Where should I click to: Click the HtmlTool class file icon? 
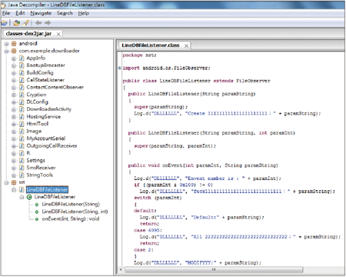[x=22, y=124]
